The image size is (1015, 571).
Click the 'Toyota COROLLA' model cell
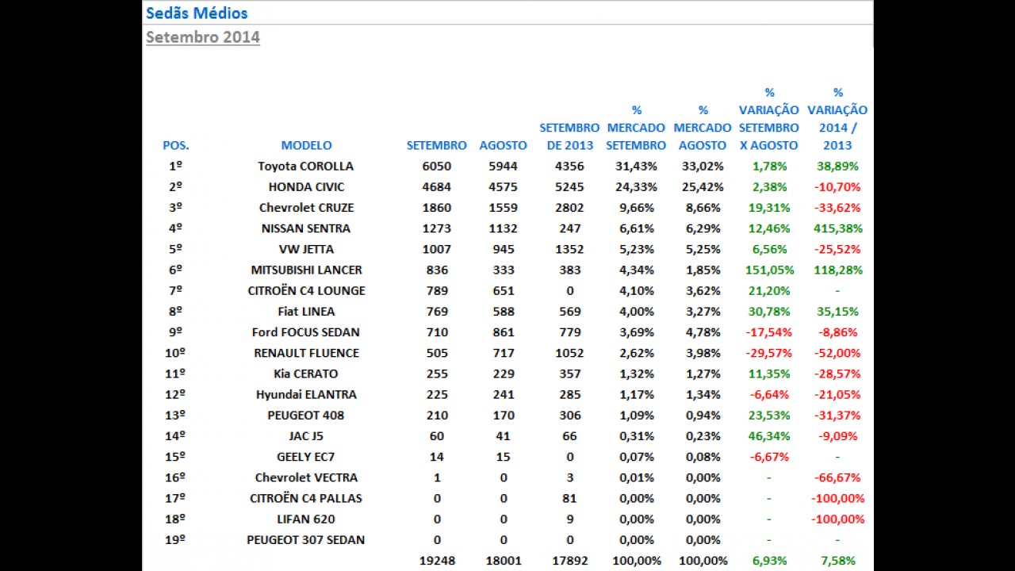point(305,166)
